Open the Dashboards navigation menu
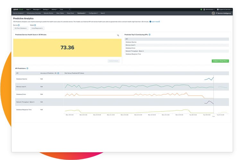Screen dimensions: 244x160 coord(82,13)
